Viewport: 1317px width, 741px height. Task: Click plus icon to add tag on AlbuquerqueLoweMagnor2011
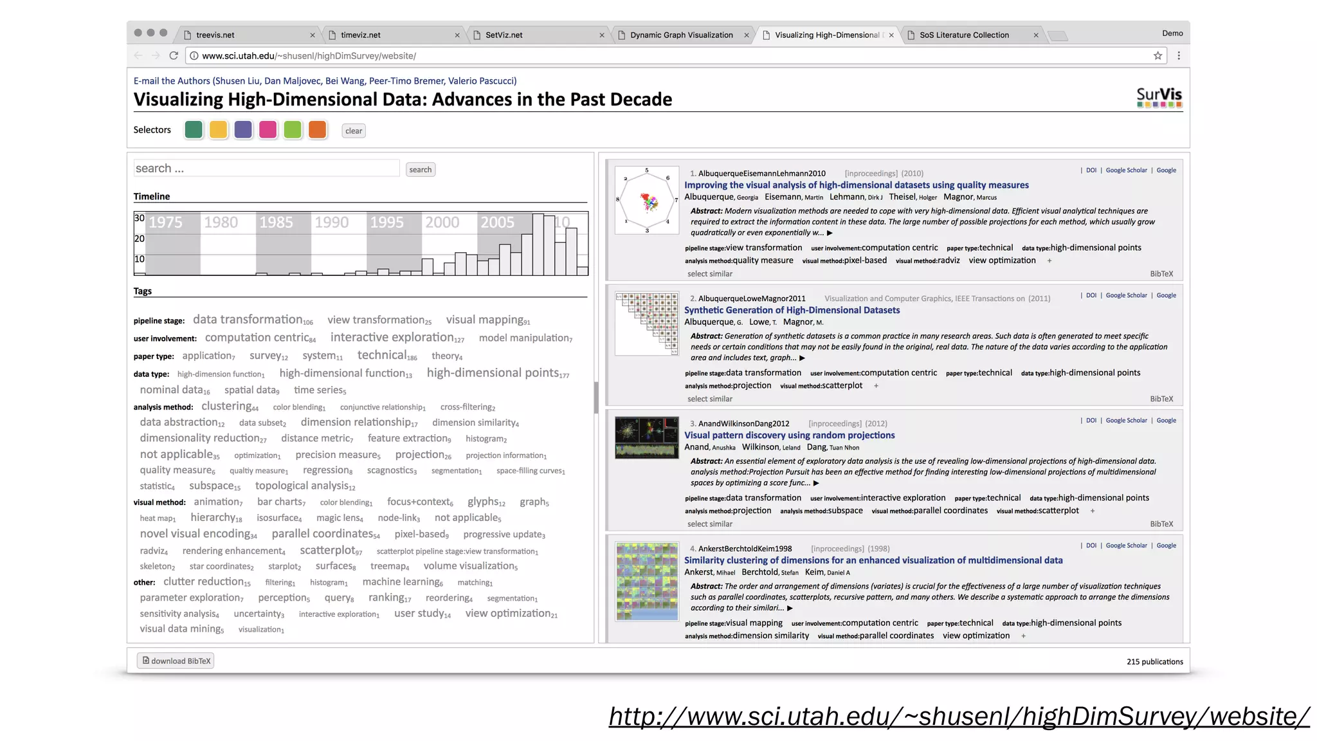876,386
